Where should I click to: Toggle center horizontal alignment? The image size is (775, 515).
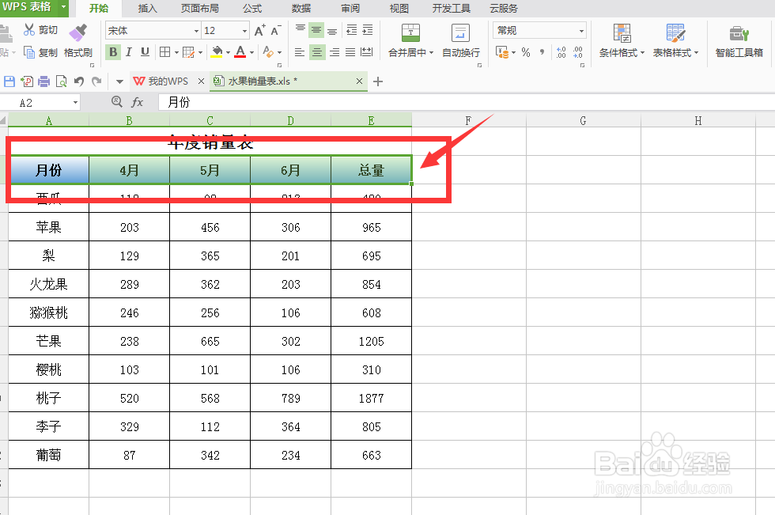point(317,52)
